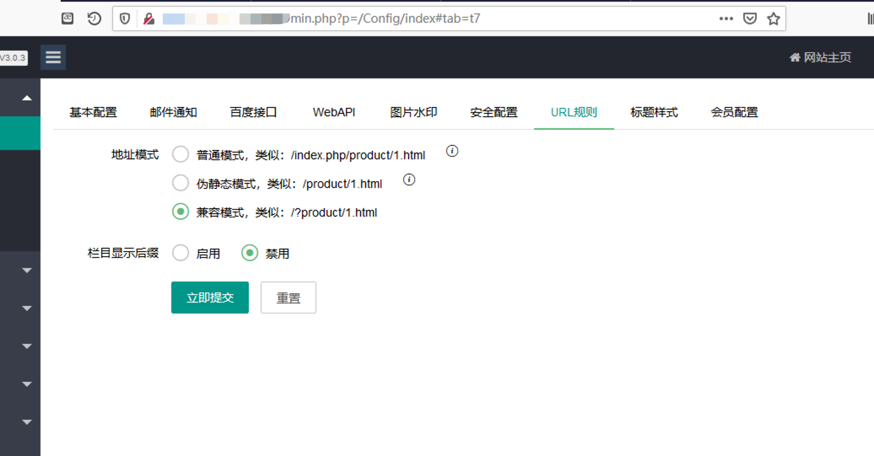This screenshot has width=874, height=456.
Task: Select the 普通模式 address mode radio
Action: (181, 154)
